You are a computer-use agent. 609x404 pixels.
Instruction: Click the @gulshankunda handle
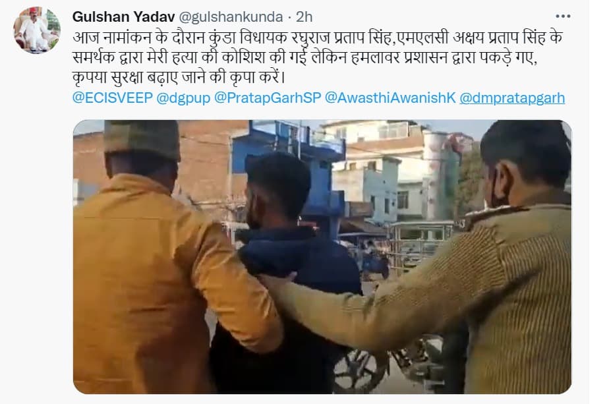click(231, 17)
